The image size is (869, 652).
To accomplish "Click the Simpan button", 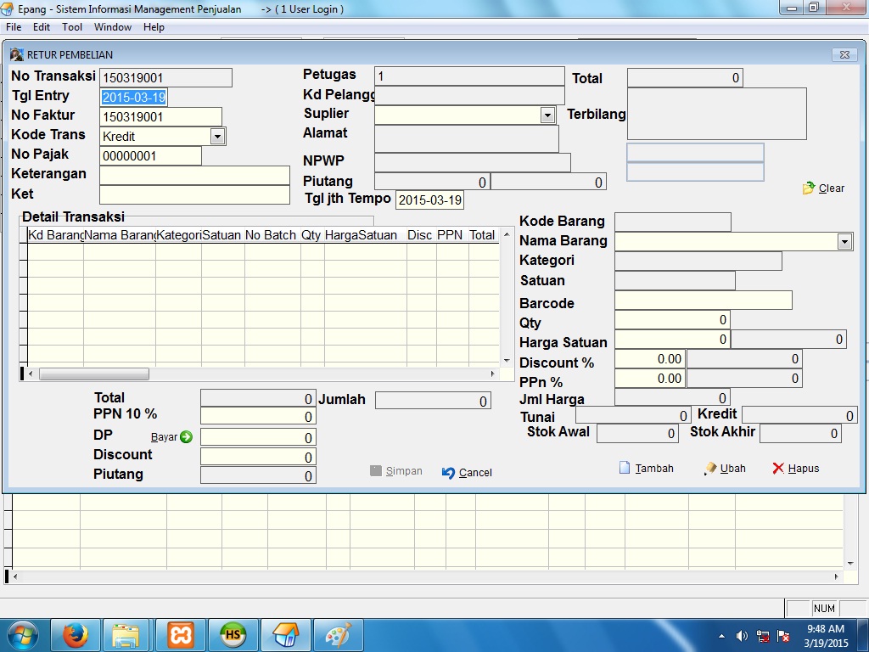I will tap(396, 471).
